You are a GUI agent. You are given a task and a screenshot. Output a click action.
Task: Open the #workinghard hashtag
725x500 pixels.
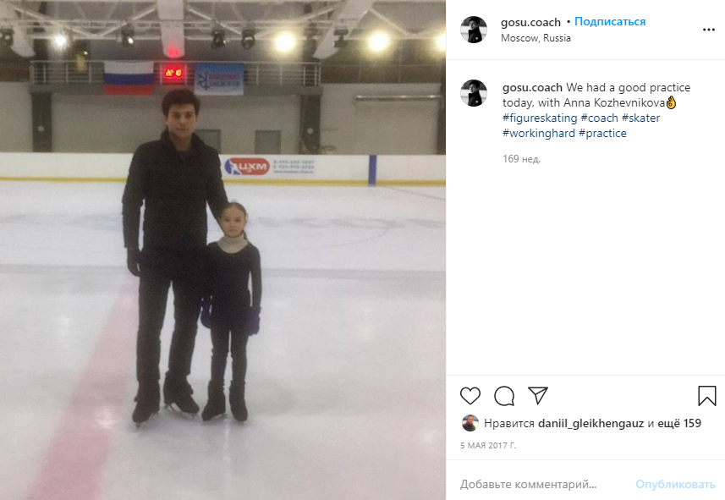pos(539,133)
